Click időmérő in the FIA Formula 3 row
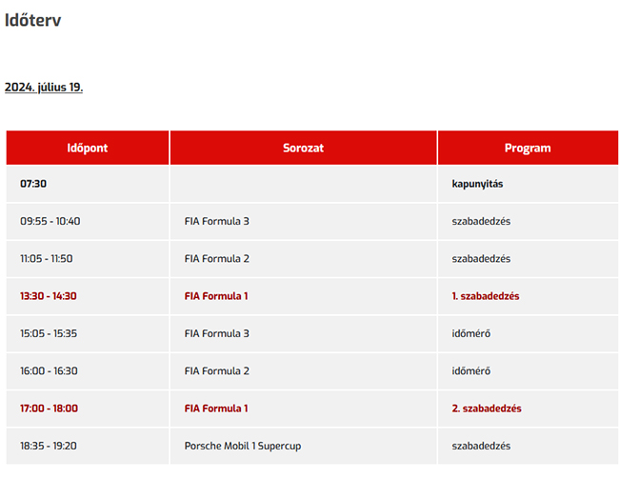The width and height of the screenshot is (619, 479). tap(471, 333)
